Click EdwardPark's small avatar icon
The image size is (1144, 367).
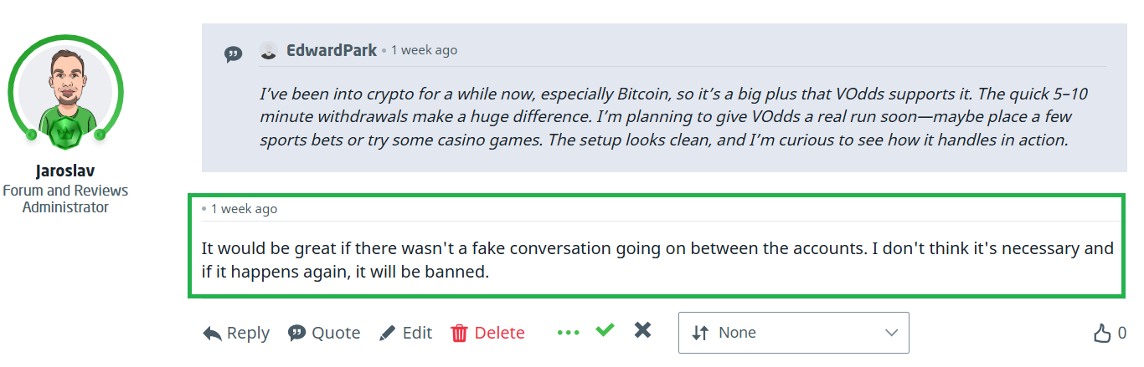tap(268, 50)
